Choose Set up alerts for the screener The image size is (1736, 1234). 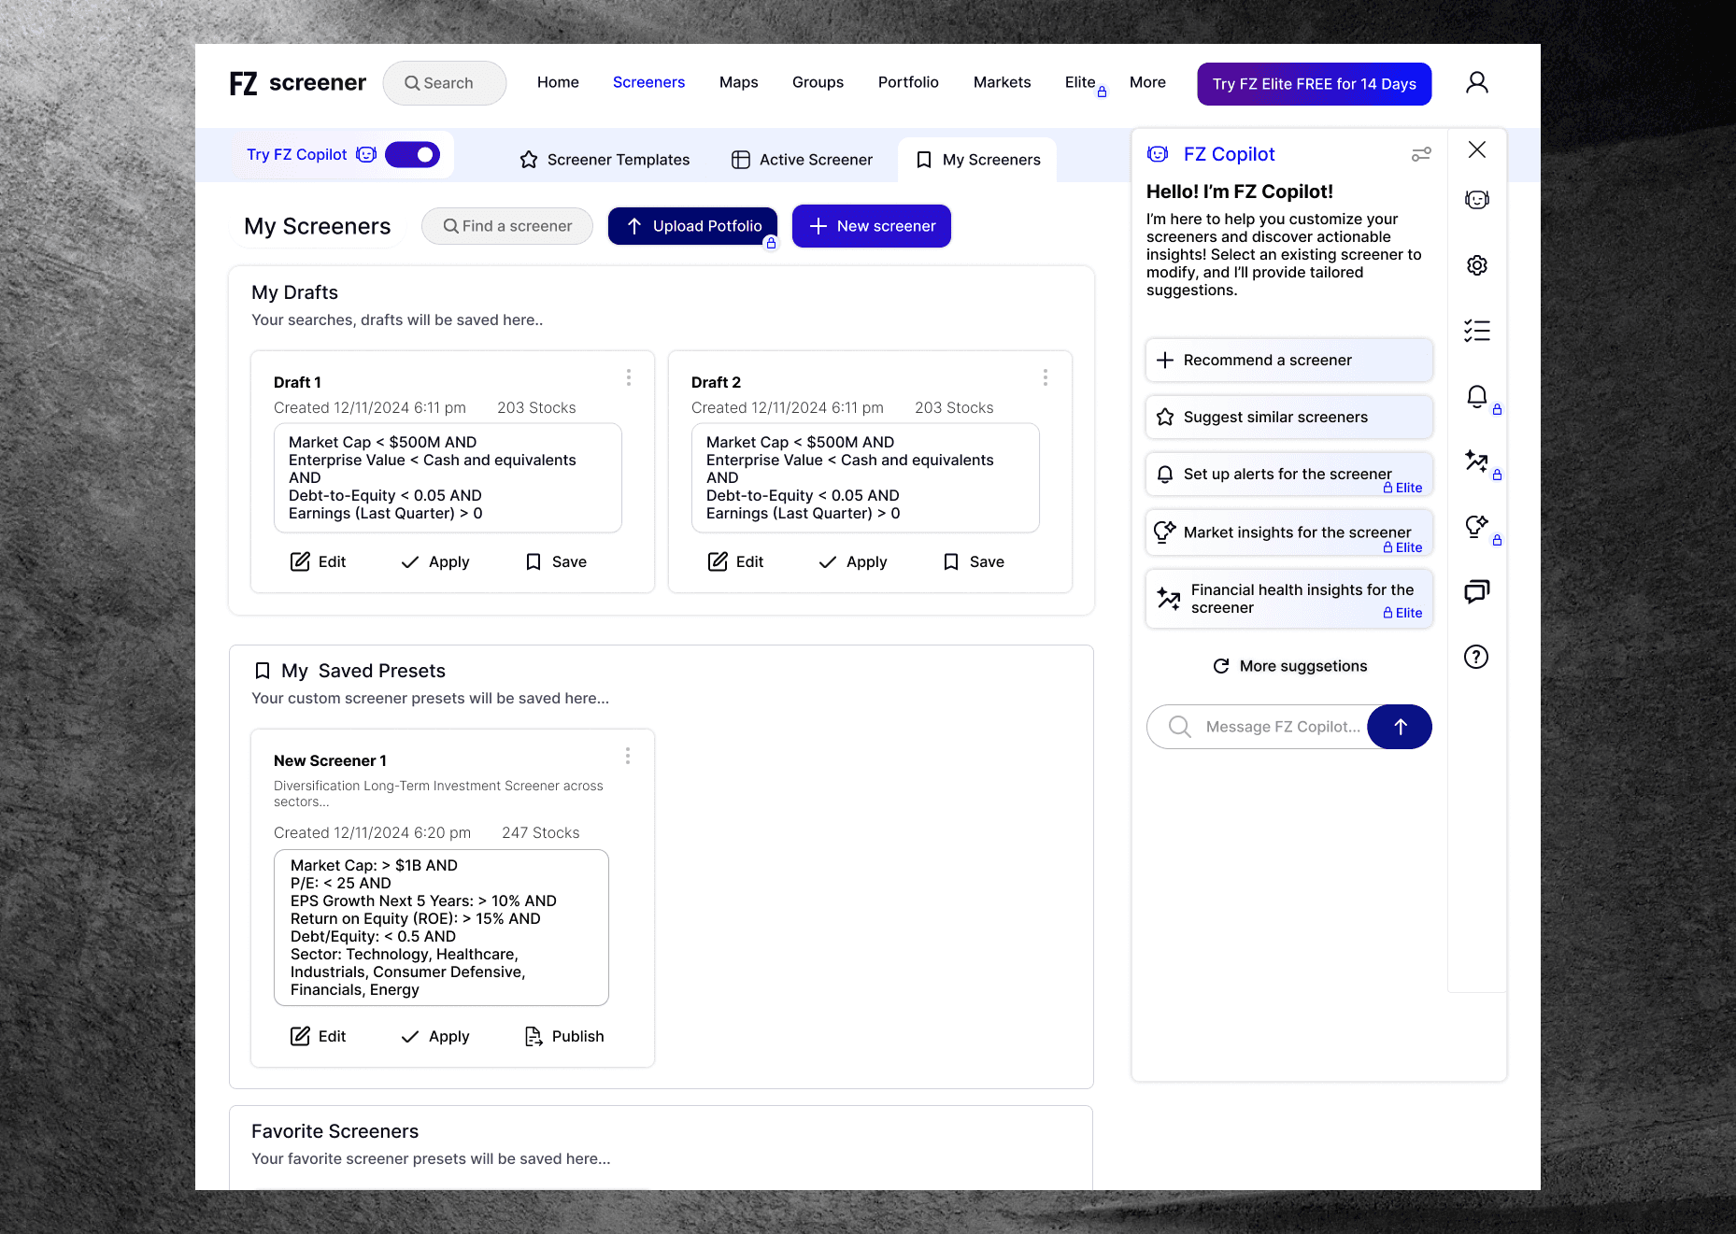tap(1289, 475)
